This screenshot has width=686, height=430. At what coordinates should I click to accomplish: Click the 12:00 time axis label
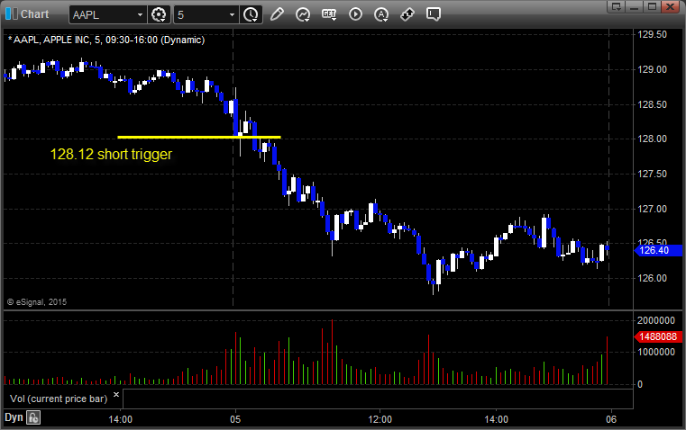380,419
